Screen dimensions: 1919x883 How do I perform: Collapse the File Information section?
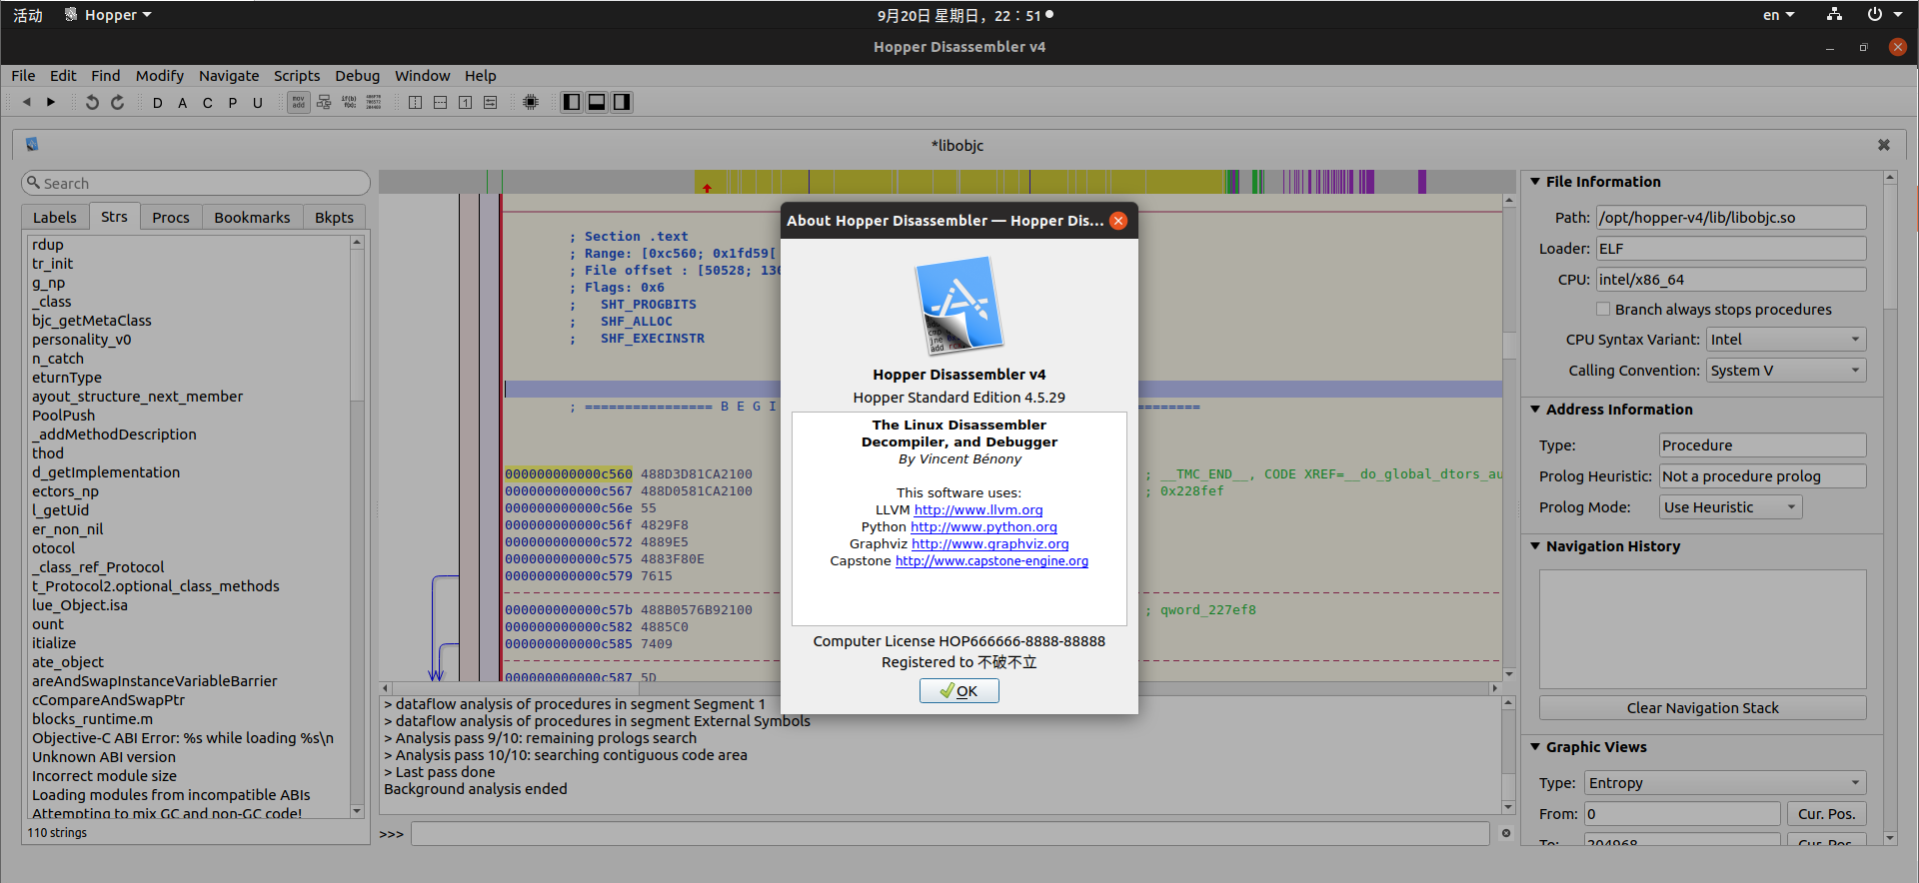[x=1535, y=182]
